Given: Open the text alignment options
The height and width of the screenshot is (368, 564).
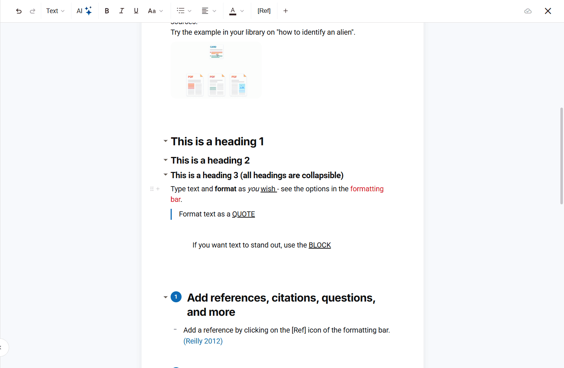Looking at the screenshot, I should 209,11.
